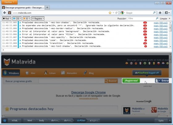This screenshot has height=125, width=173.
Task: Close the inspector toolbar with X
Action: point(170,120)
